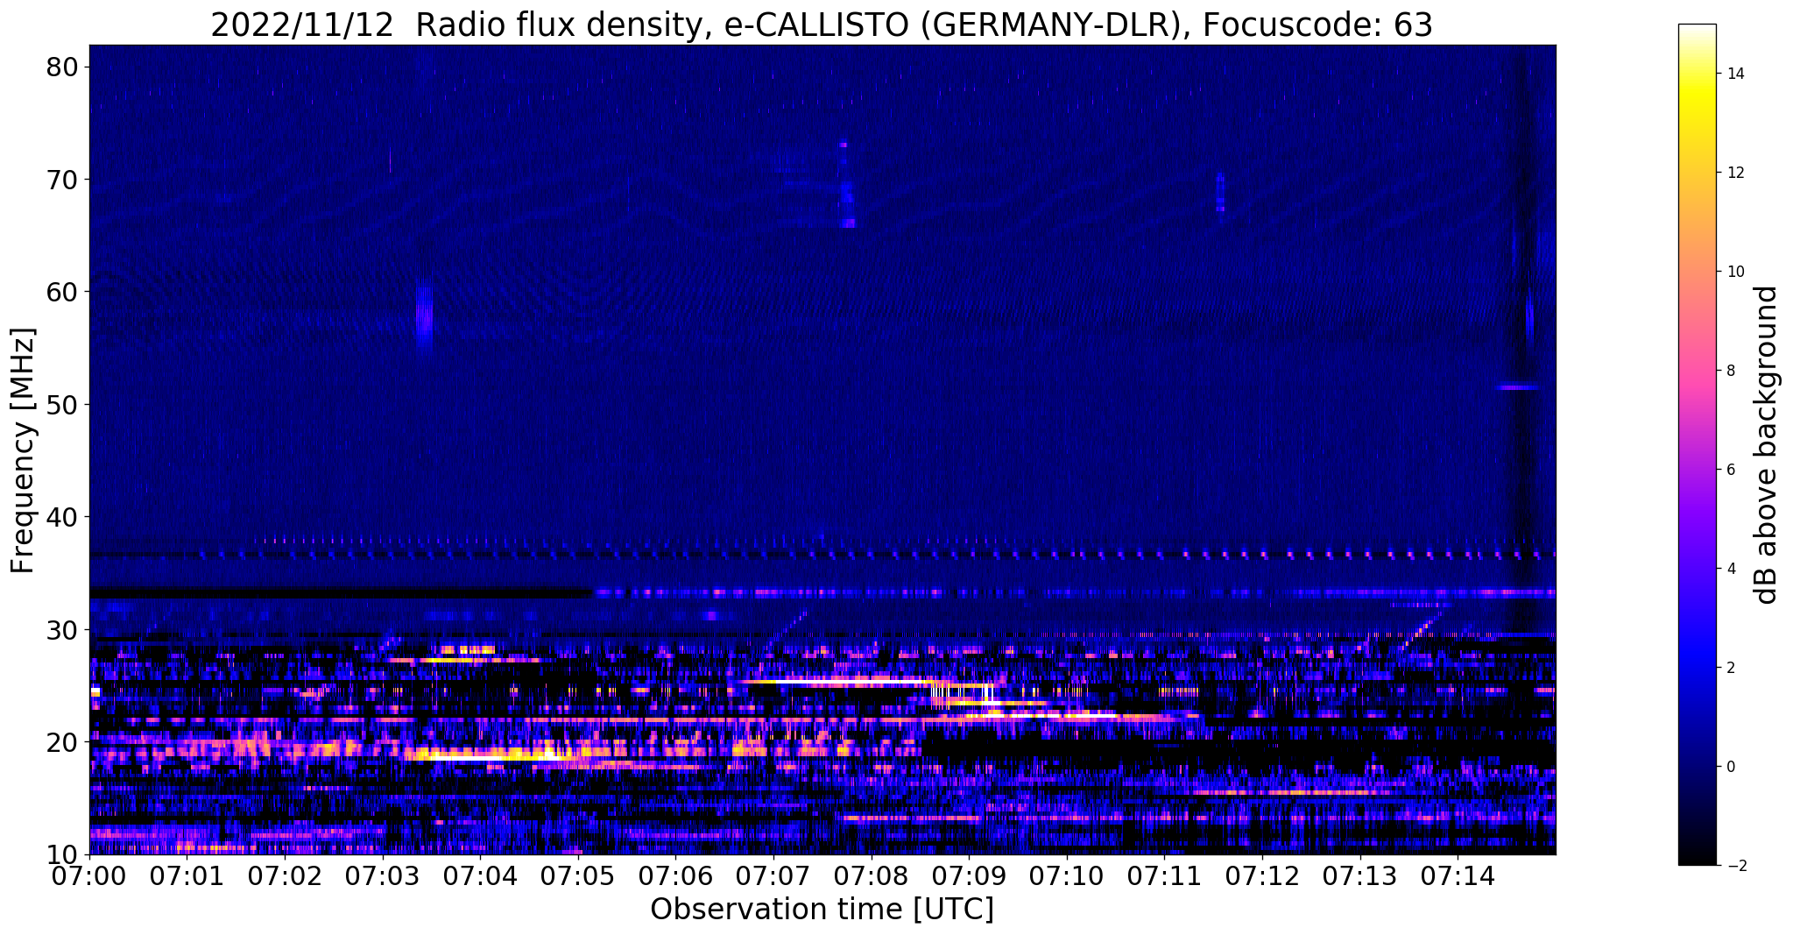The image size is (1793, 935).
Task: Click the 07:07 time tick label
Action: [773, 876]
